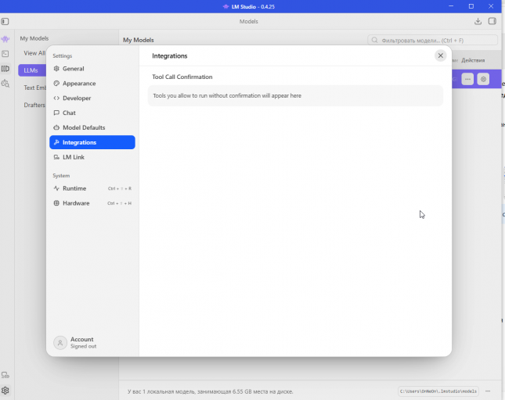Toggle the right sidebar panel icon
Viewport: 505px width, 400px height.
tap(492, 21)
